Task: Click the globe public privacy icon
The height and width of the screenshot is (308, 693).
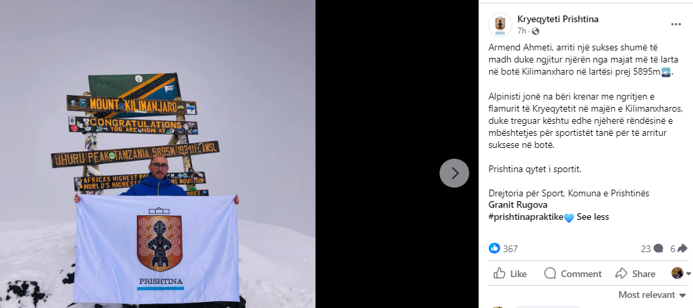Action: tap(535, 31)
